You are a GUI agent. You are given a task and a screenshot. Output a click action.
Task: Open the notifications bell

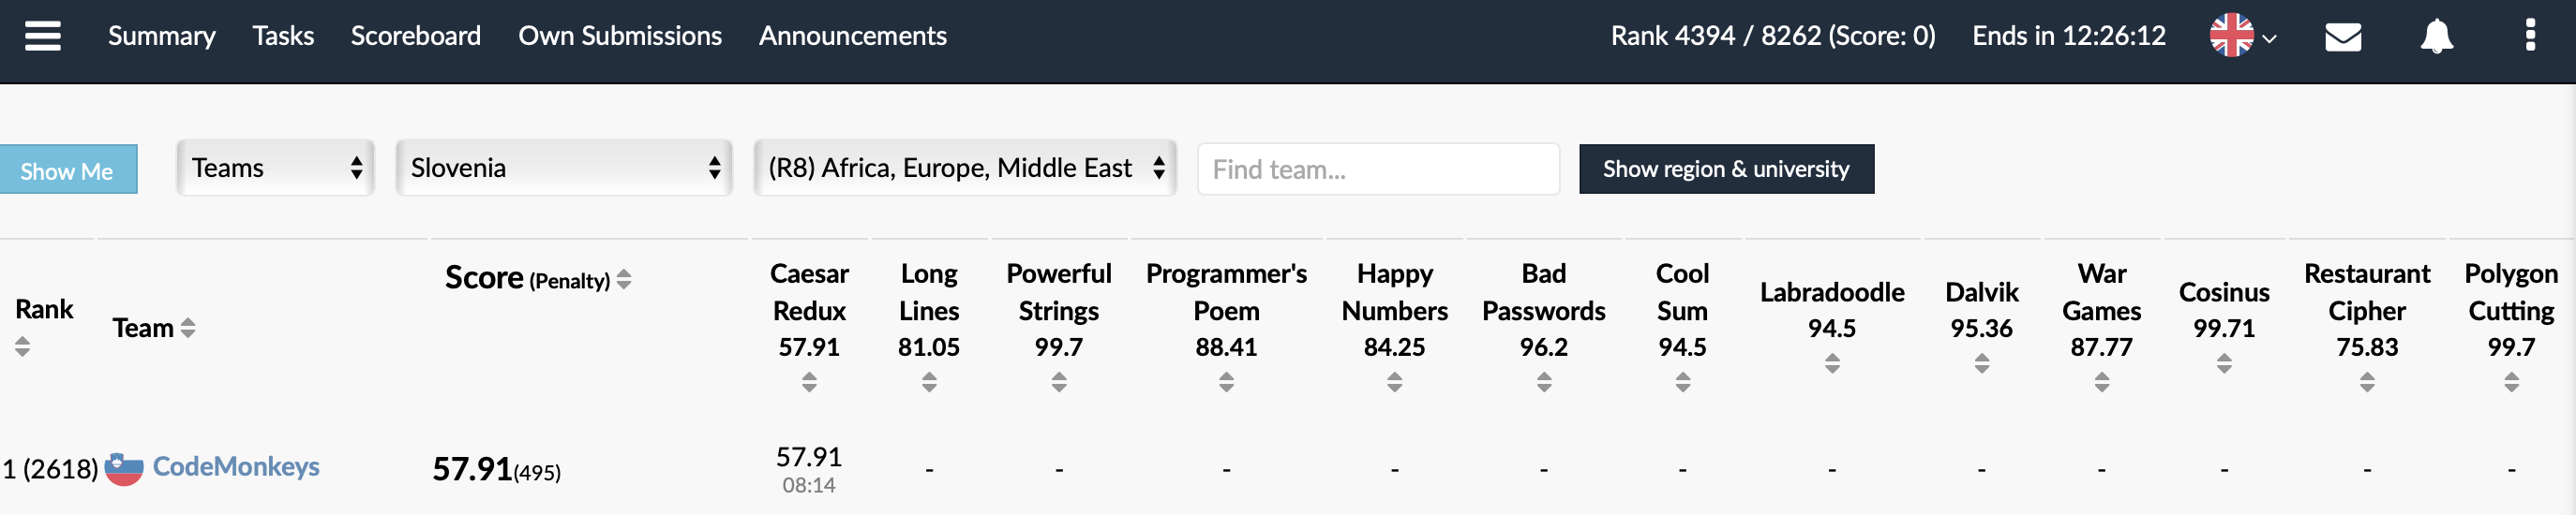pyautogui.click(x=2436, y=37)
